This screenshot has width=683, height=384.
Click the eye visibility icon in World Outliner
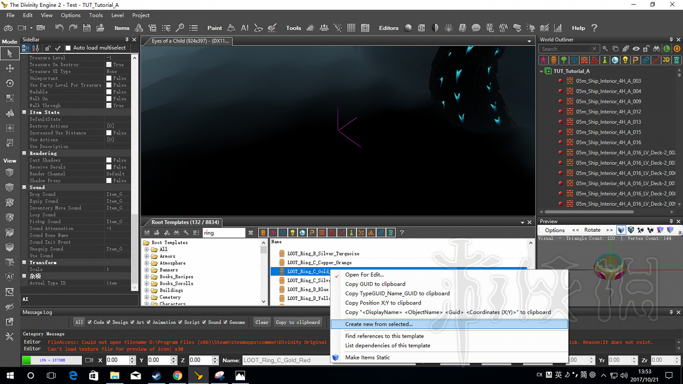[x=636, y=49]
